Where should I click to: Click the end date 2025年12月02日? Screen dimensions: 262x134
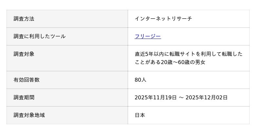[206, 97]
